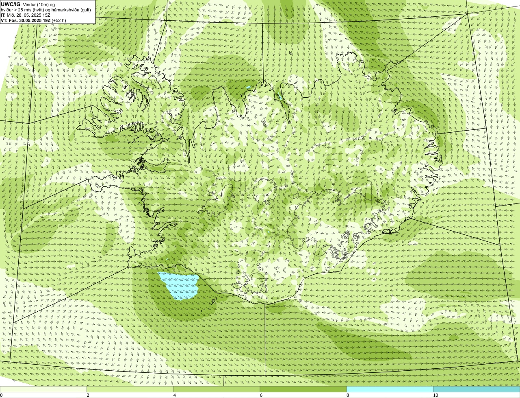The height and width of the screenshot is (398, 520).
Task: Click the legend tick label "6"
Action: tap(261, 396)
